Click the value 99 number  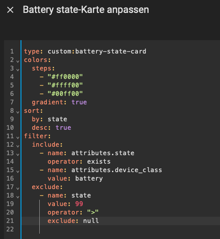[79, 204]
